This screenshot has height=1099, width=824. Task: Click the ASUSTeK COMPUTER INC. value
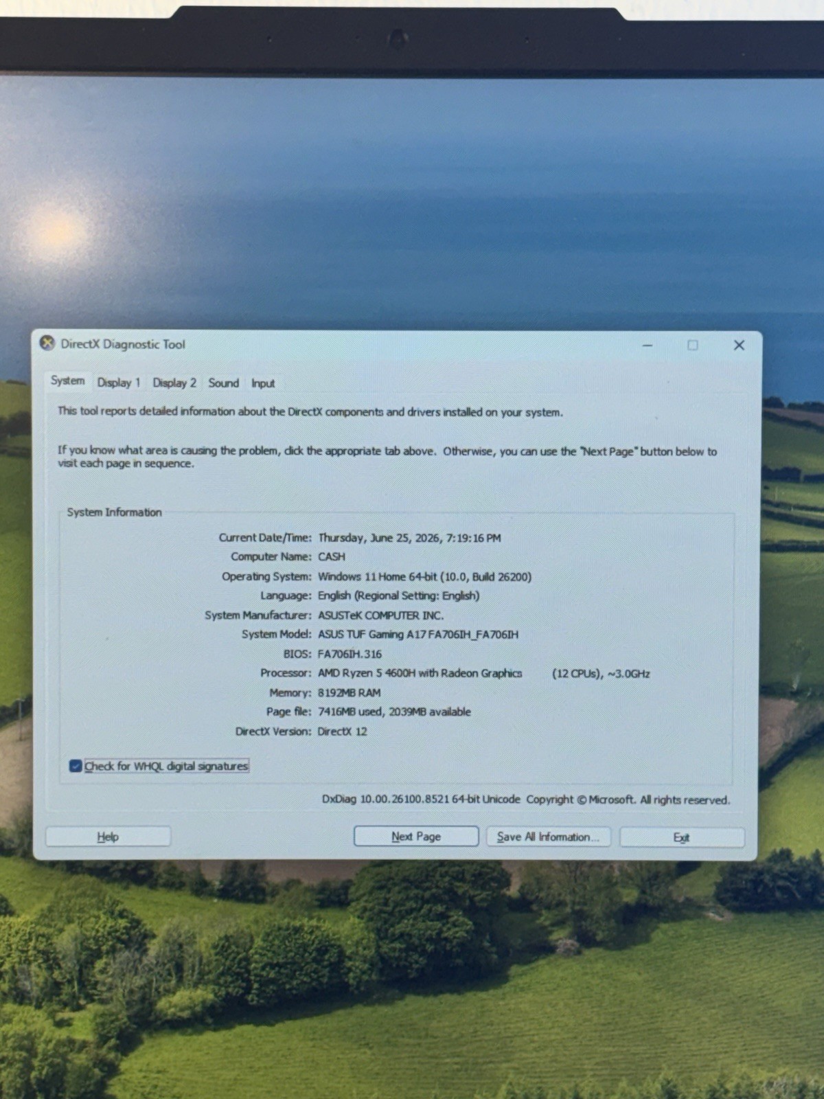click(380, 615)
